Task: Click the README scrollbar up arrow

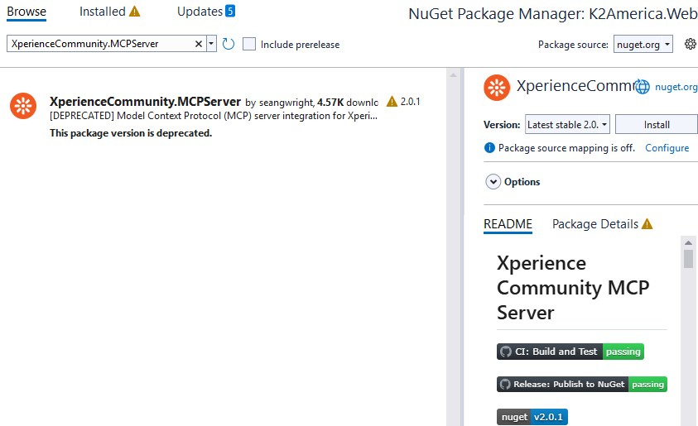Action: (x=688, y=243)
